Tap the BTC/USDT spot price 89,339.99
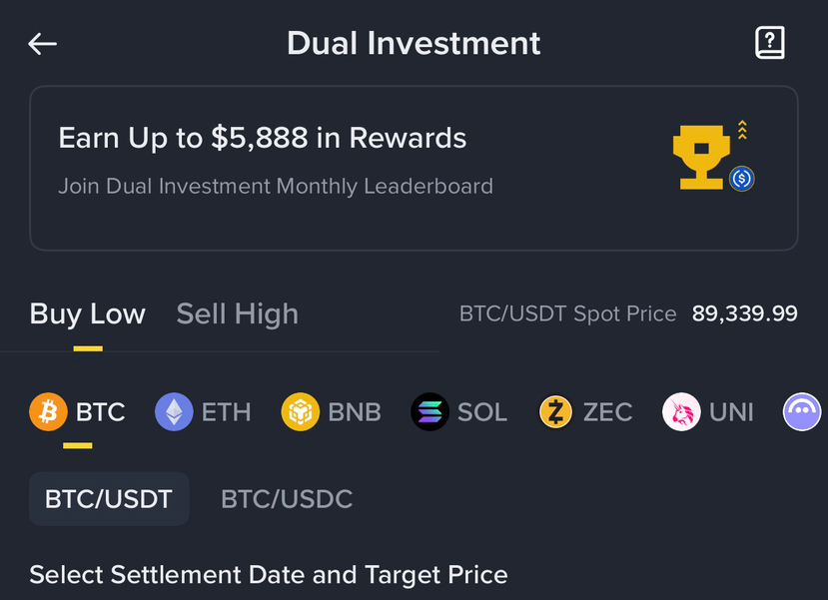The height and width of the screenshot is (600, 828). pyautogui.click(x=744, y=313)
